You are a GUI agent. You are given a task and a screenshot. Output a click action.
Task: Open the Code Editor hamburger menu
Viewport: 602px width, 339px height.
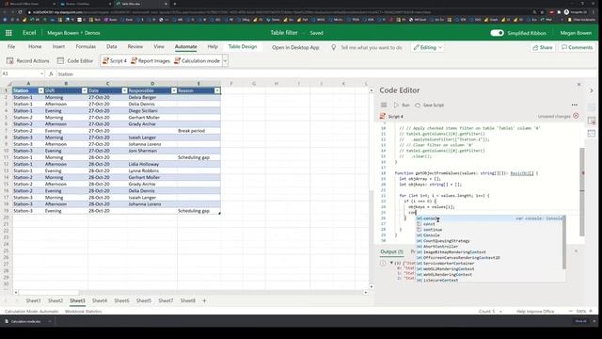click(384, 105)
